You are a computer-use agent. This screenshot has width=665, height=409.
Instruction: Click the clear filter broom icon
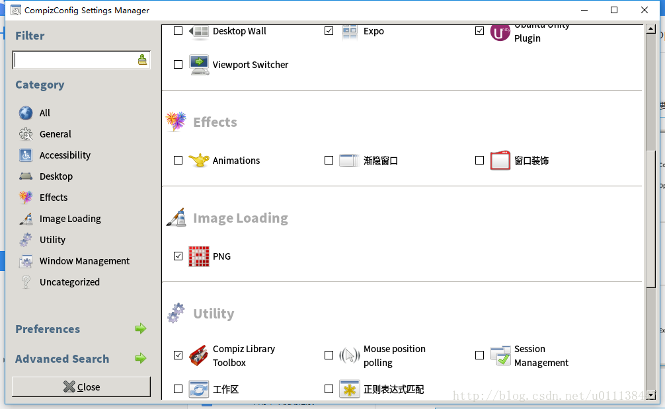142,59
